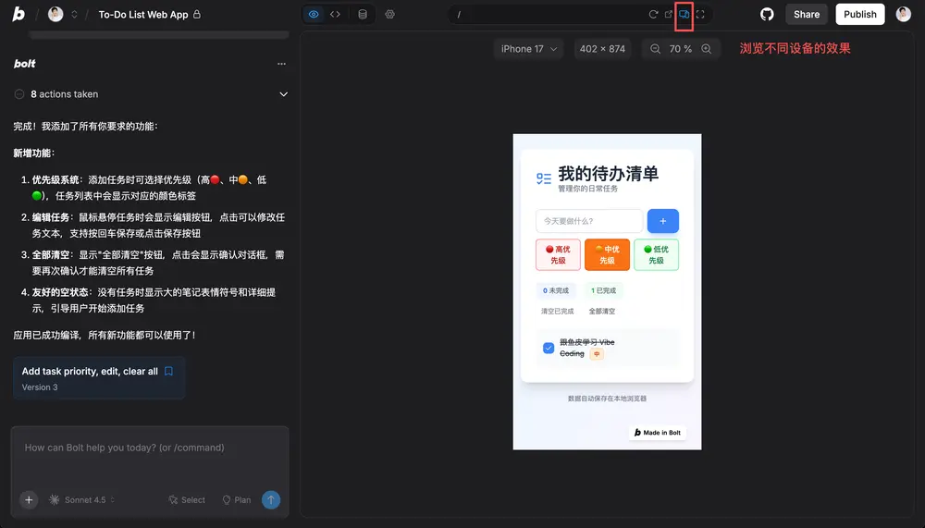Switch to the preview eye view
This screenshot has width=925, height=528.
coord(314,14)
